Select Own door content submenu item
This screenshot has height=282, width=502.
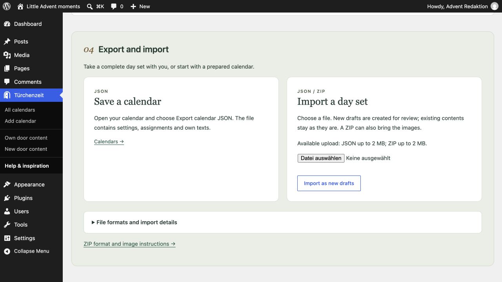(x=26, y=138)
